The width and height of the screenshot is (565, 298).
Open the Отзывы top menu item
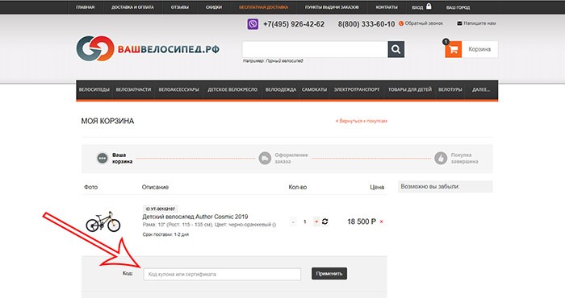click(x=180, y=7)
